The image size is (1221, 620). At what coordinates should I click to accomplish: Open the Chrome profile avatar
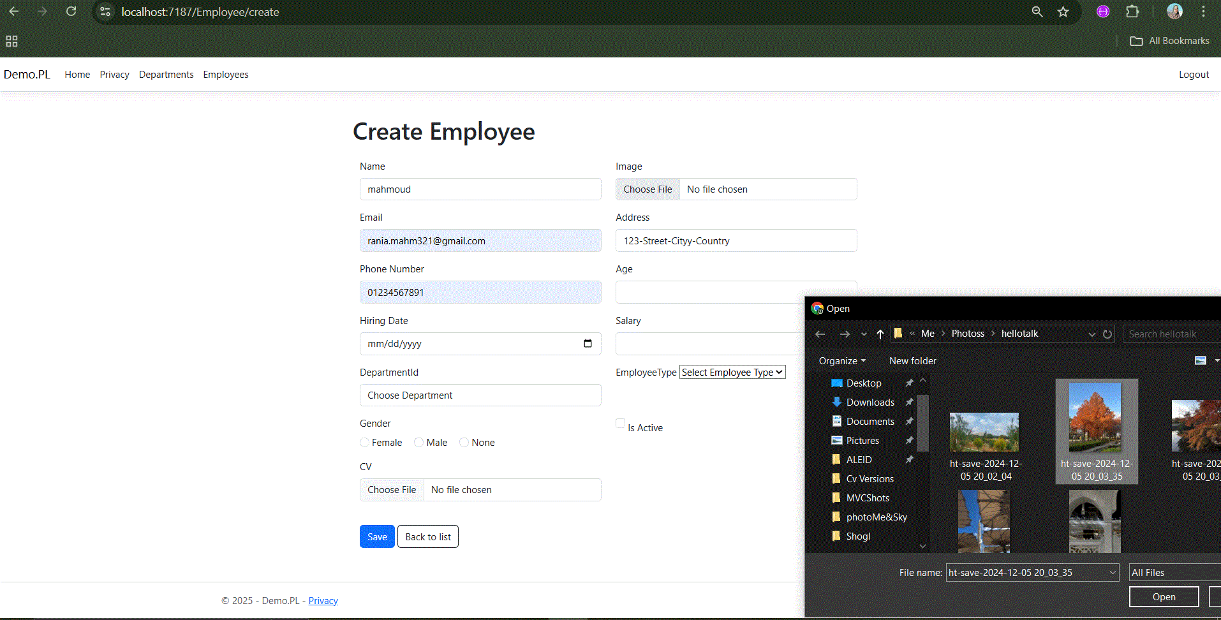tap(1174, 11)
